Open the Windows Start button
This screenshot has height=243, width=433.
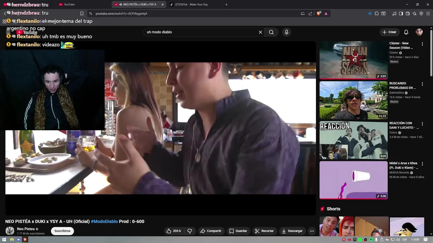point(4,240)
